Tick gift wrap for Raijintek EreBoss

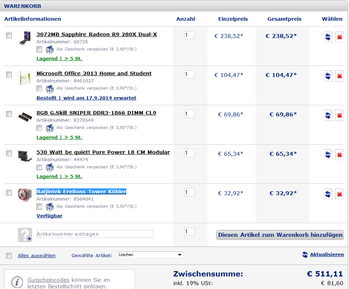[x=39, y=207]
